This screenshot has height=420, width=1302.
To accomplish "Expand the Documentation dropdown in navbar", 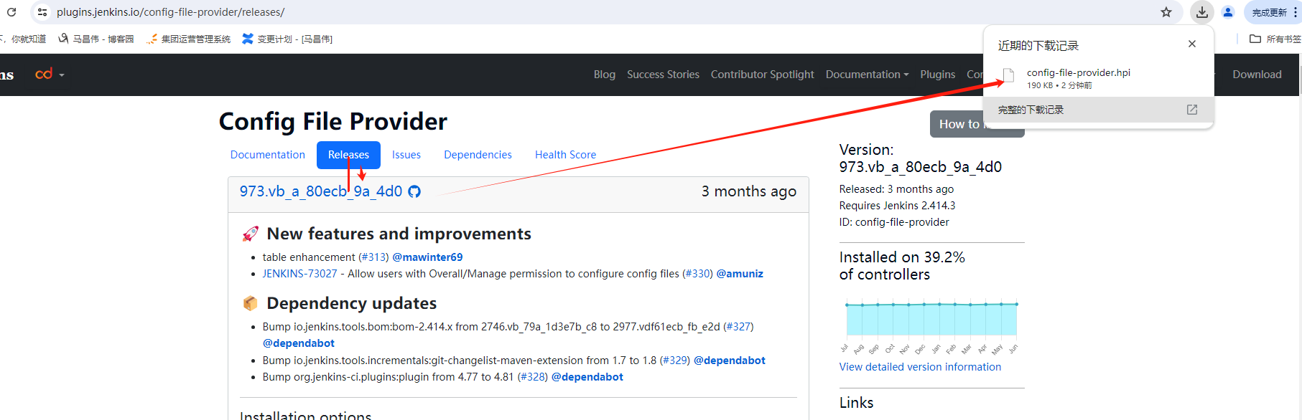I will tap(867, 75).
